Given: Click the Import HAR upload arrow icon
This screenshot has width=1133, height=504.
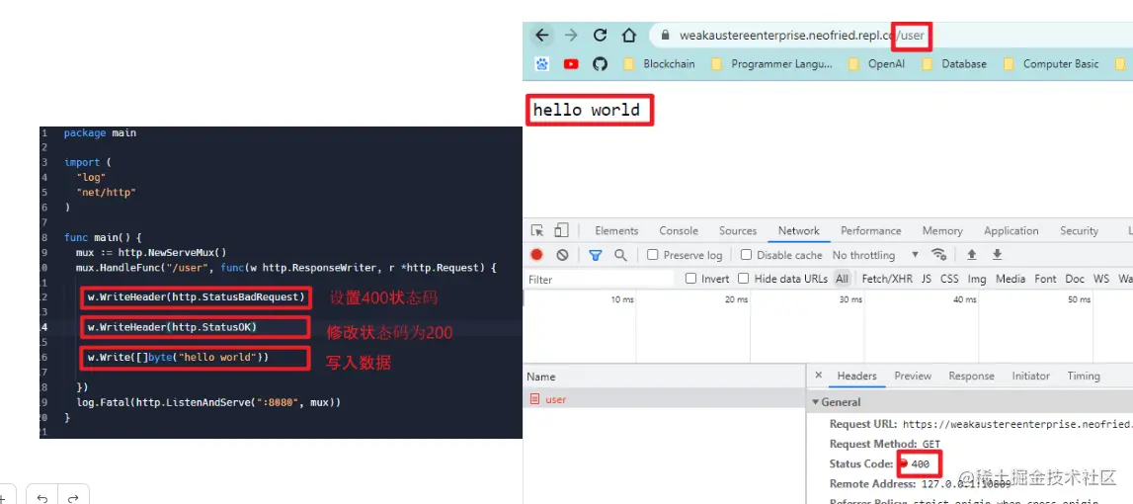Looking at the screenshot, I should pyautogui.click(x=972, y=255).
